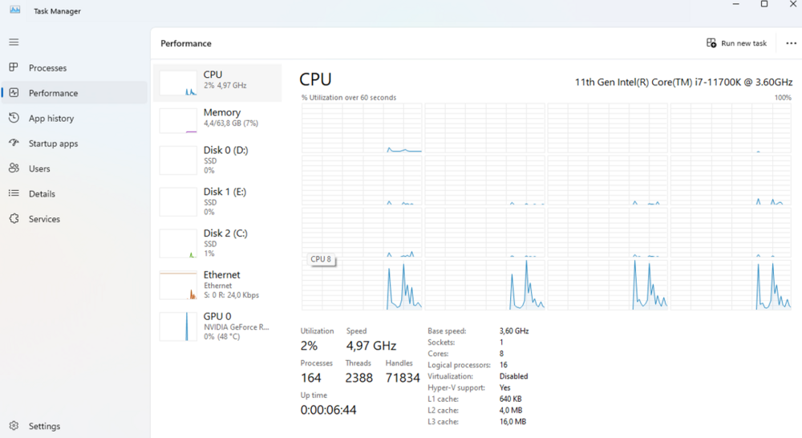Click '% Utilization over 60 seconds' label
The width and height of the screenshot is (802, 438).
pos(349,97)
